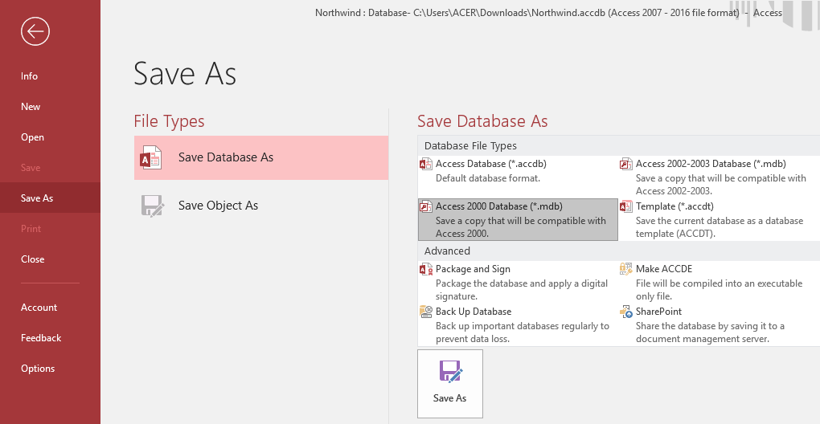Click the Save Object As disk icon
Viewport: 820px width, 424px height.
coord(152,206)
